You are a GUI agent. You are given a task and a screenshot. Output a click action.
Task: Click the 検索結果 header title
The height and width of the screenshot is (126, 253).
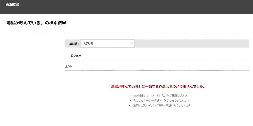(12, 5)
